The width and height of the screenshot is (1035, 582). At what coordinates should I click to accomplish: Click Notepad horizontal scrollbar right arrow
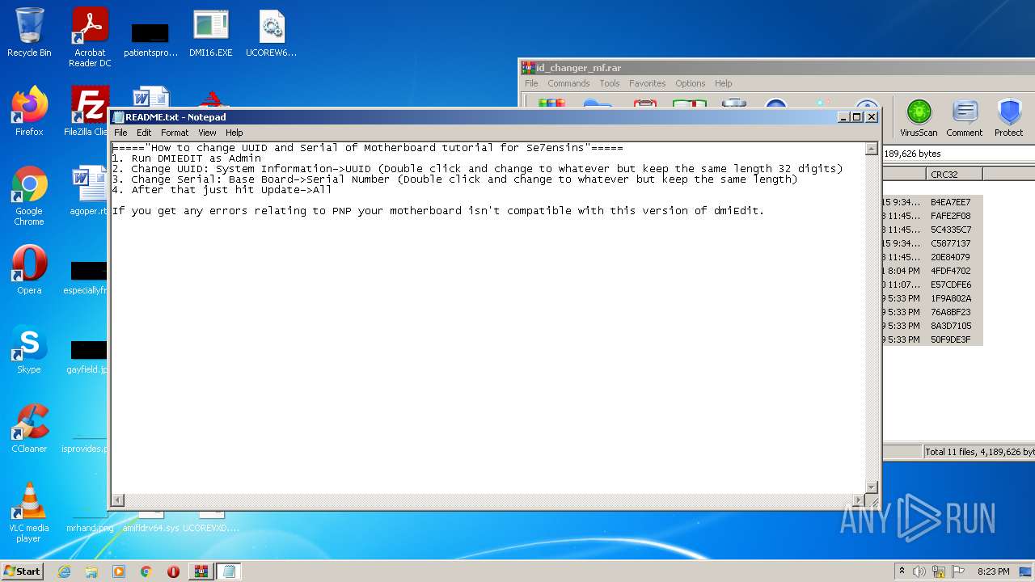[859, 500]
